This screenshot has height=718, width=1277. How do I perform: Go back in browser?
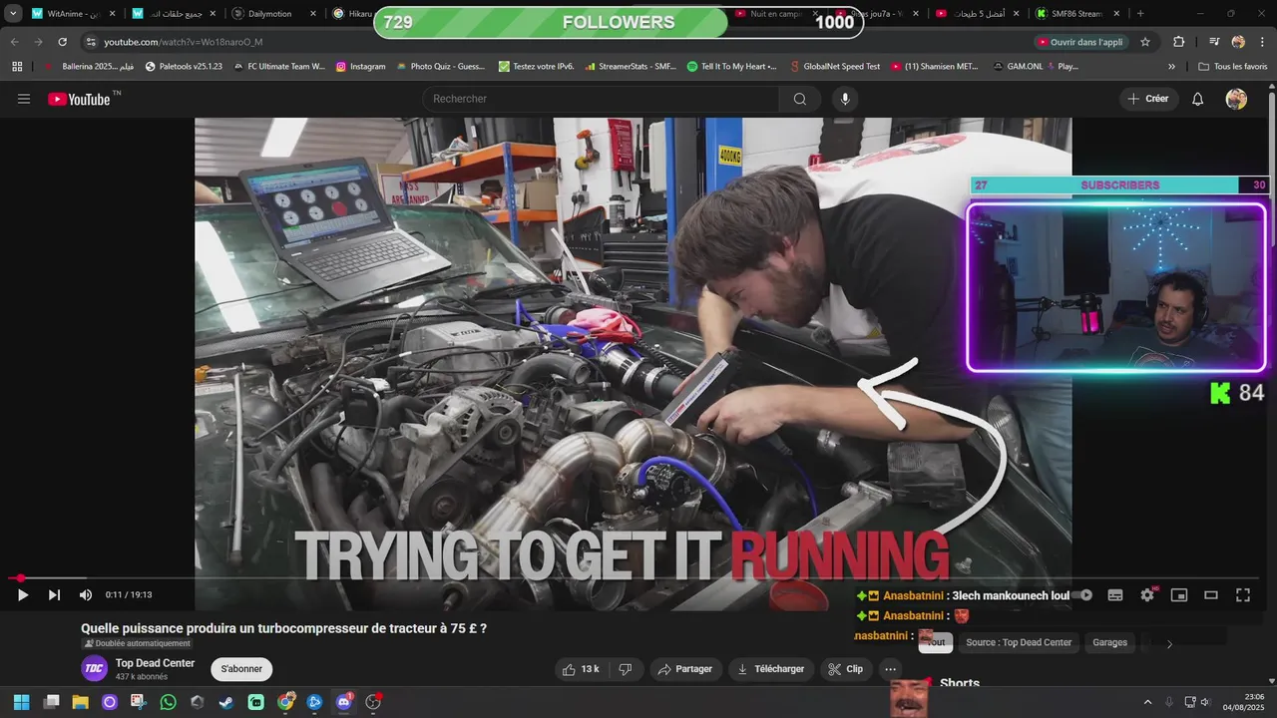click(14, 42)
